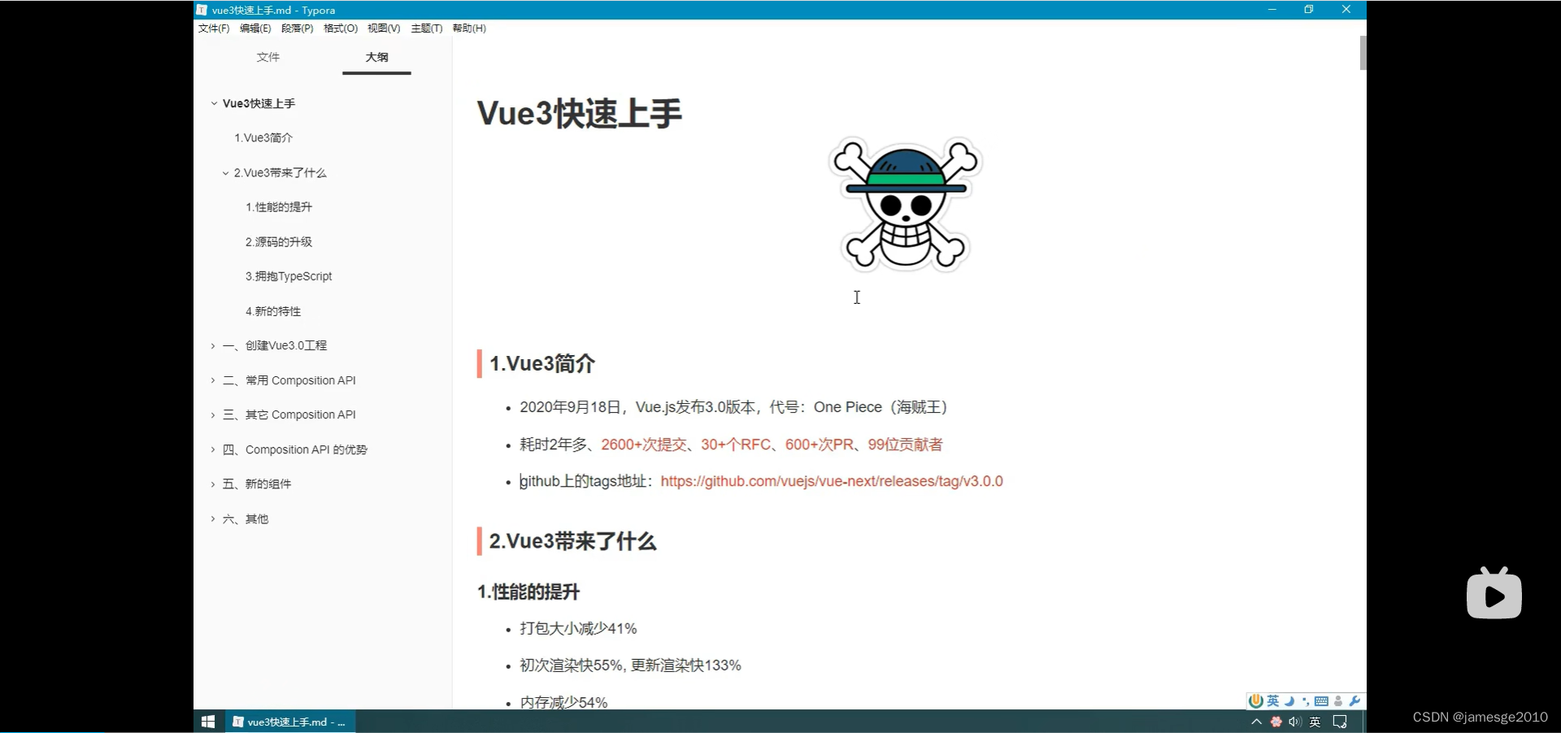Go to 2.源码的升级 in outline

[x=279, y=242]
